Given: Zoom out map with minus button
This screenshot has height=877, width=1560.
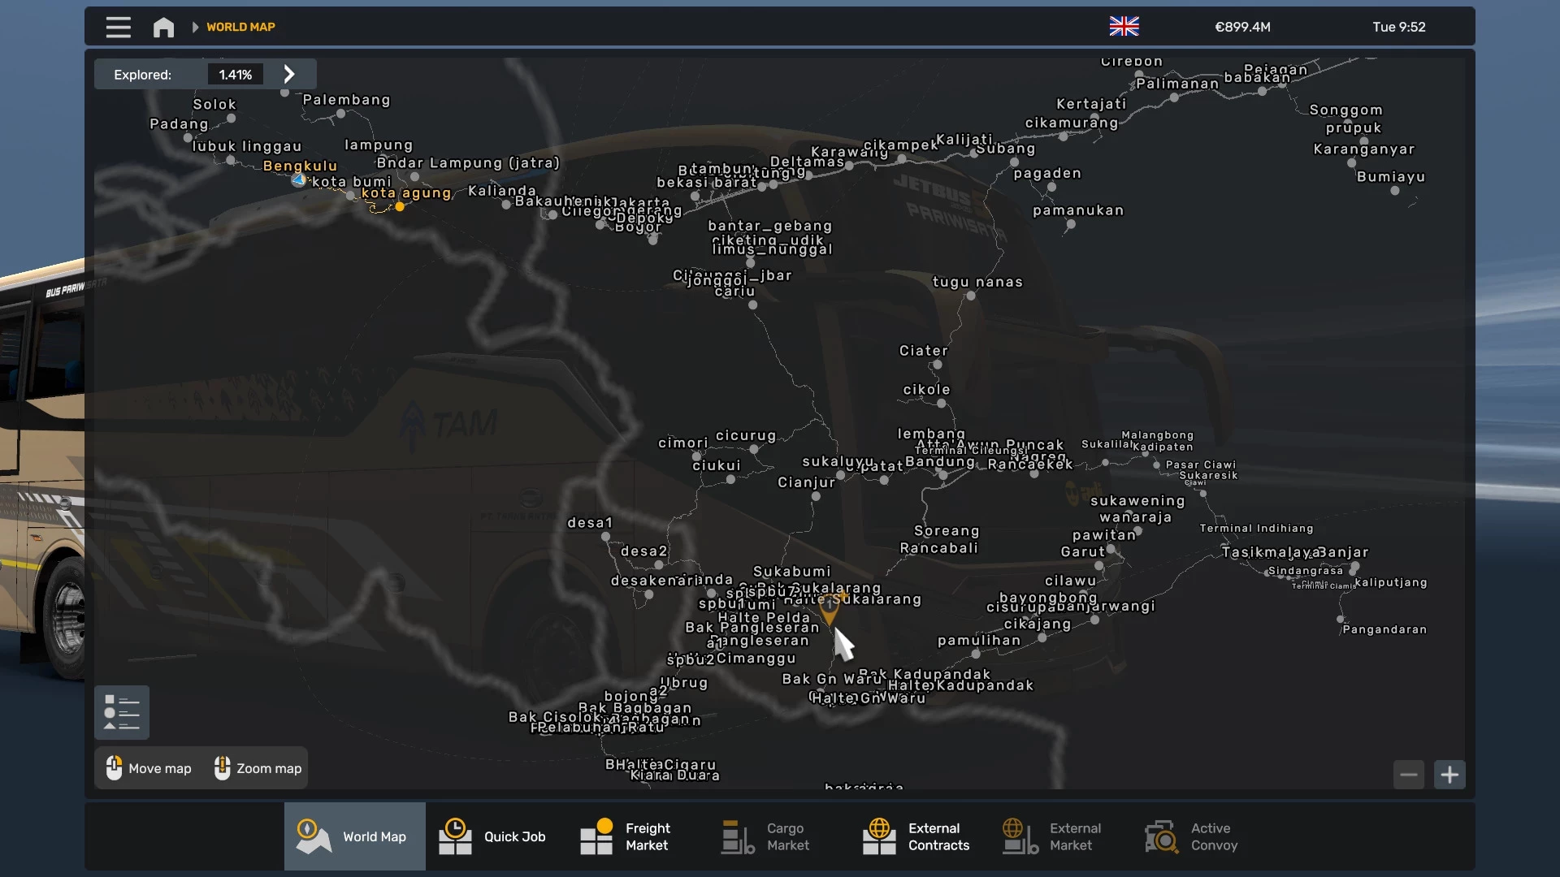Looking at the screenshot, I should (x=1409, y=775).
